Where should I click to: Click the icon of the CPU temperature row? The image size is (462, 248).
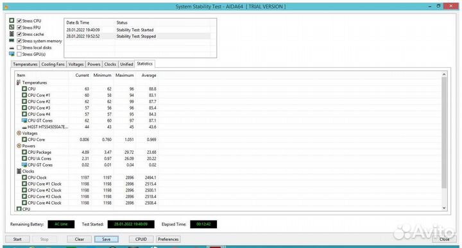pyautogui.click(x=24, y=88)
